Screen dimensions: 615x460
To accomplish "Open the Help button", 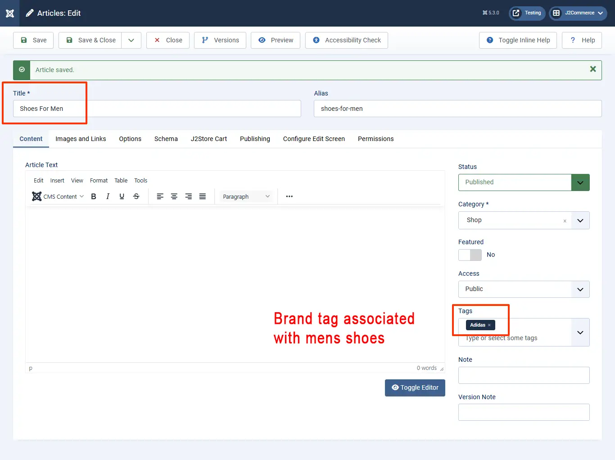I will point(582,40).
